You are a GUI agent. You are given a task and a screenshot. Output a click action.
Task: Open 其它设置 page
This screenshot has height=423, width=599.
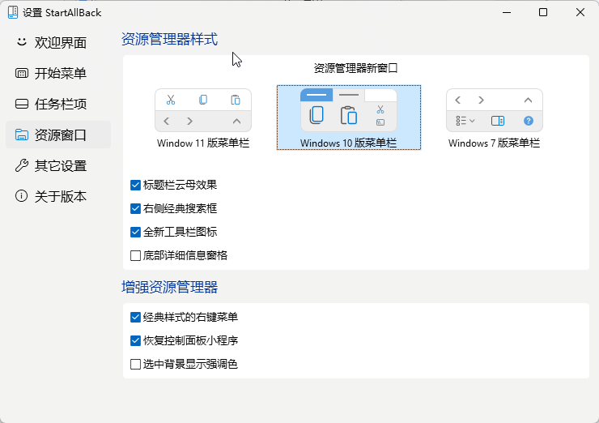pyautogui.click(x=58, y=165)
